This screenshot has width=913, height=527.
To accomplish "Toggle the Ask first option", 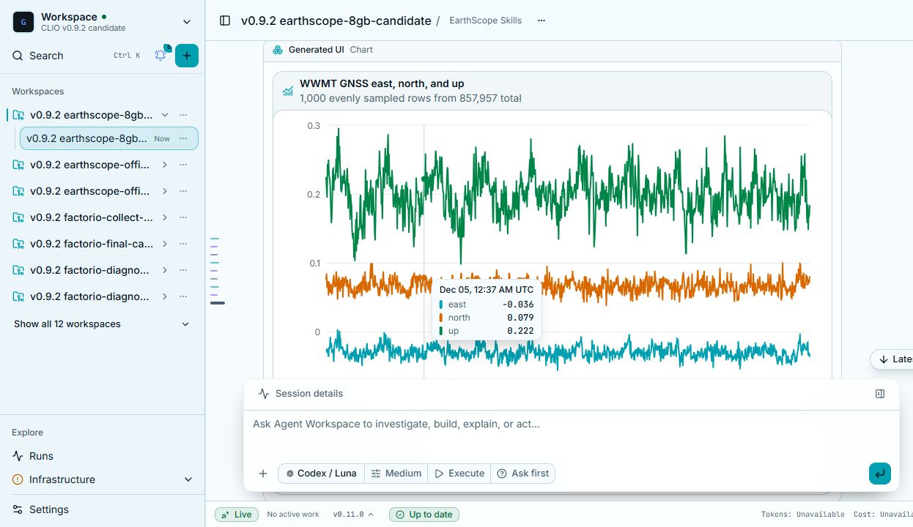I will 523,474.
